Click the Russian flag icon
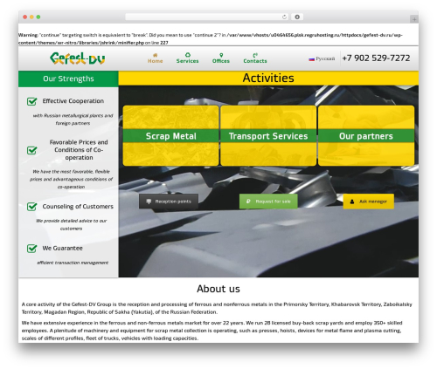Viewport: 437px width, 369px height. 311,59
